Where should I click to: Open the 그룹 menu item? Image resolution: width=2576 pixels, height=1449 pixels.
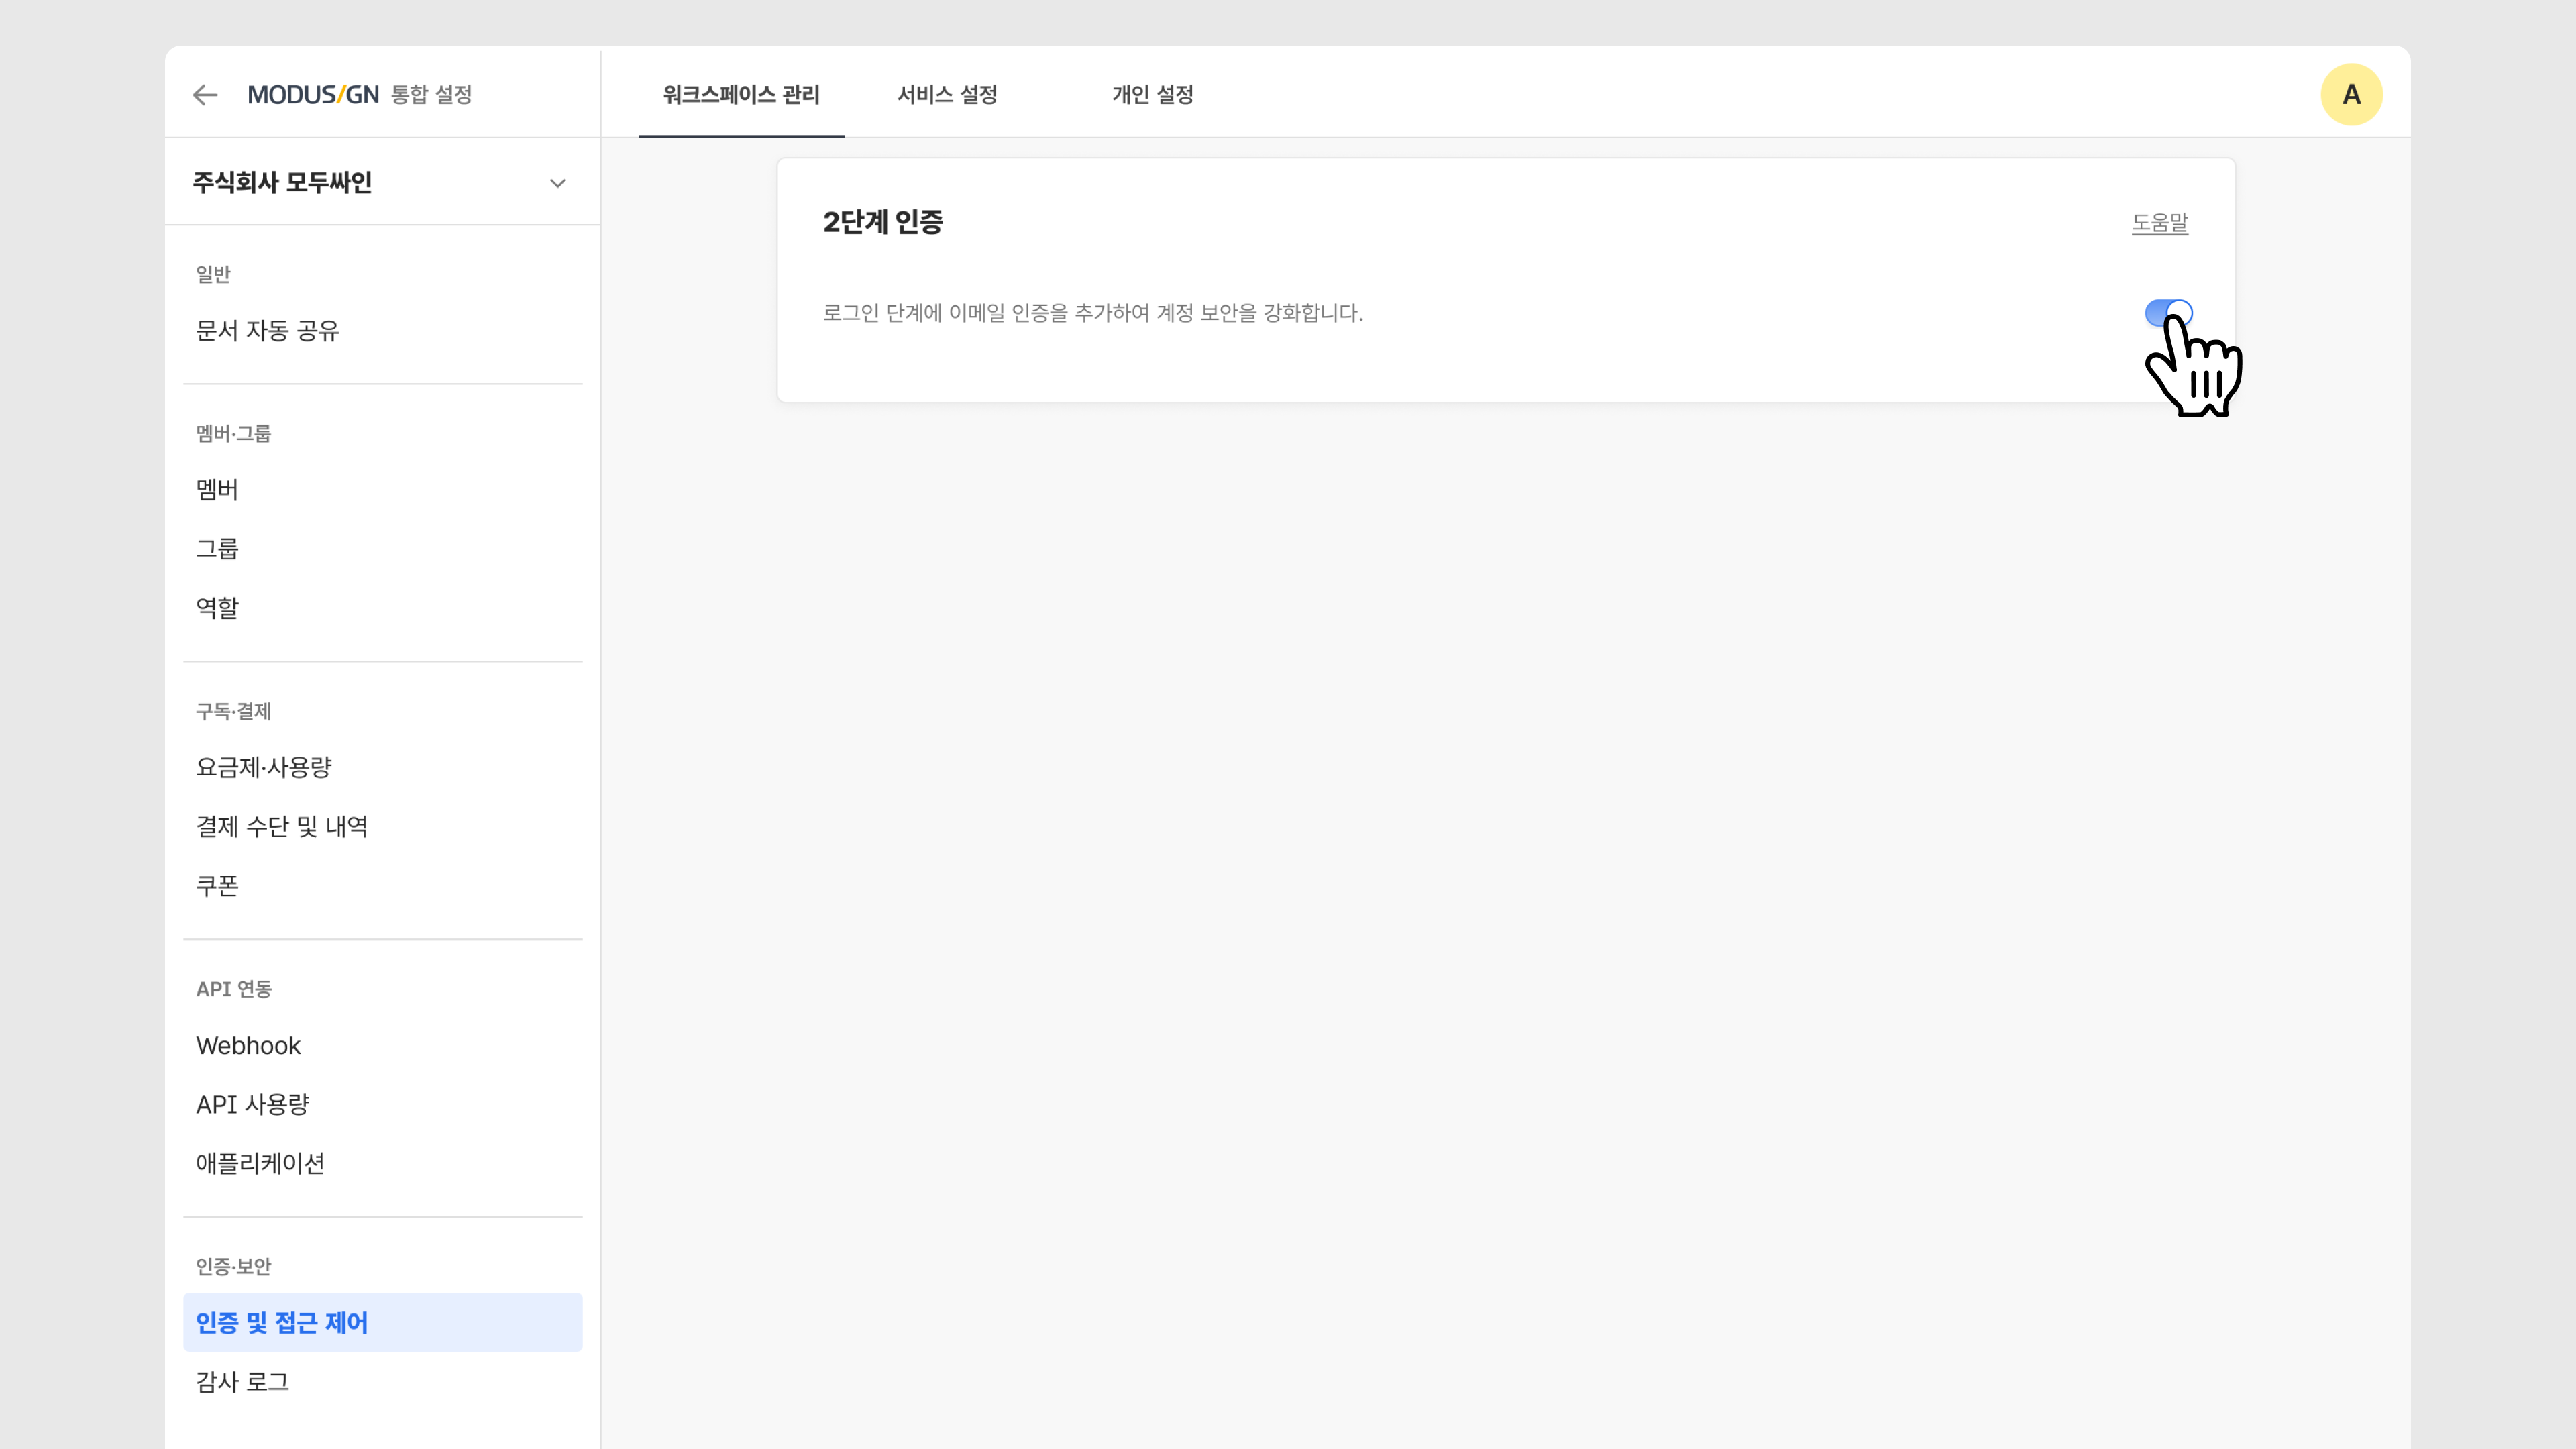[217, 549]
